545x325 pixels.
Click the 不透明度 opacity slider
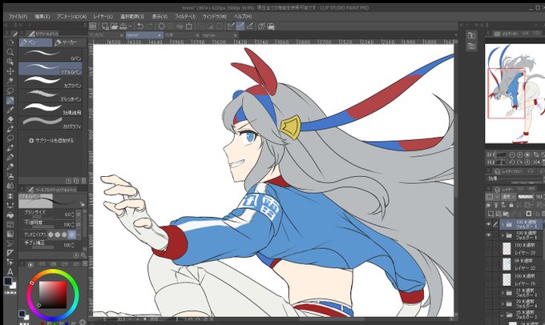click(43, 227)
